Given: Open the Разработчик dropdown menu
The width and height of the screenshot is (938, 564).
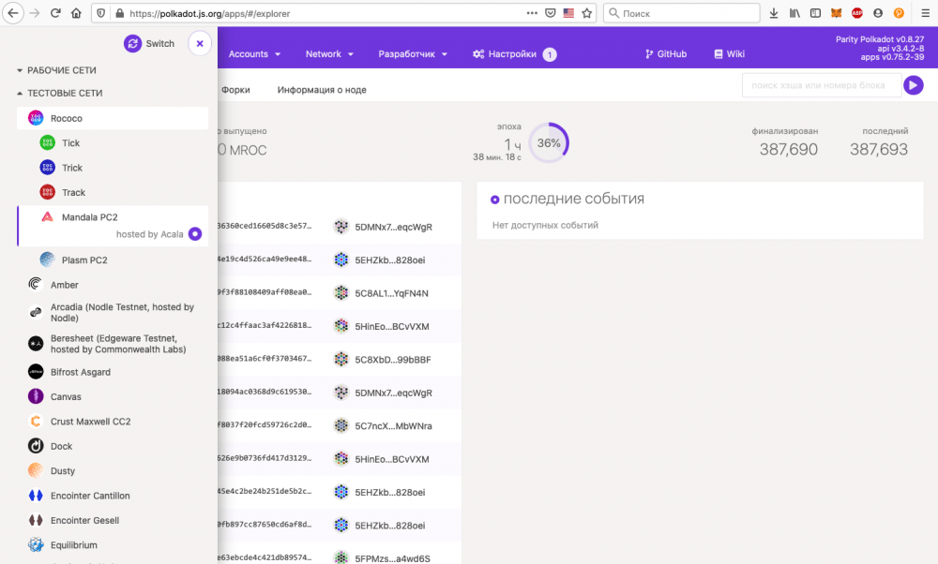Looking at the screenshot, I should point(413,53).
